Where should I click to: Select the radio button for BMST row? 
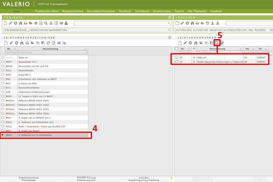[x=3, y=62]
